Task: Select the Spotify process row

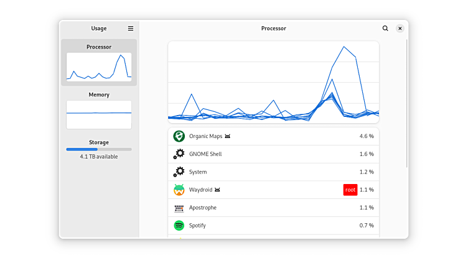Action: point(274,226)
